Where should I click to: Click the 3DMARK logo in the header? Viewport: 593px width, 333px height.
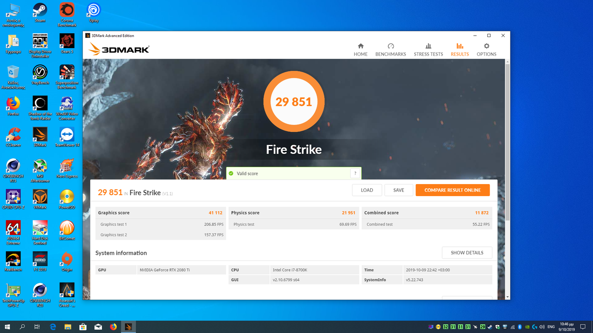point(119,49)
